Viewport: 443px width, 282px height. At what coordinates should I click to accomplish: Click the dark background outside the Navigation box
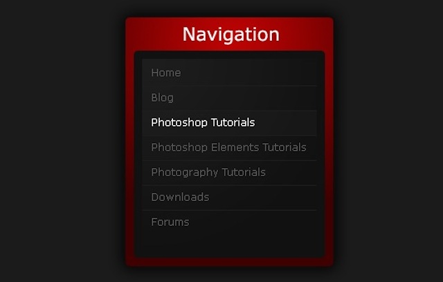tap(62, 141)
